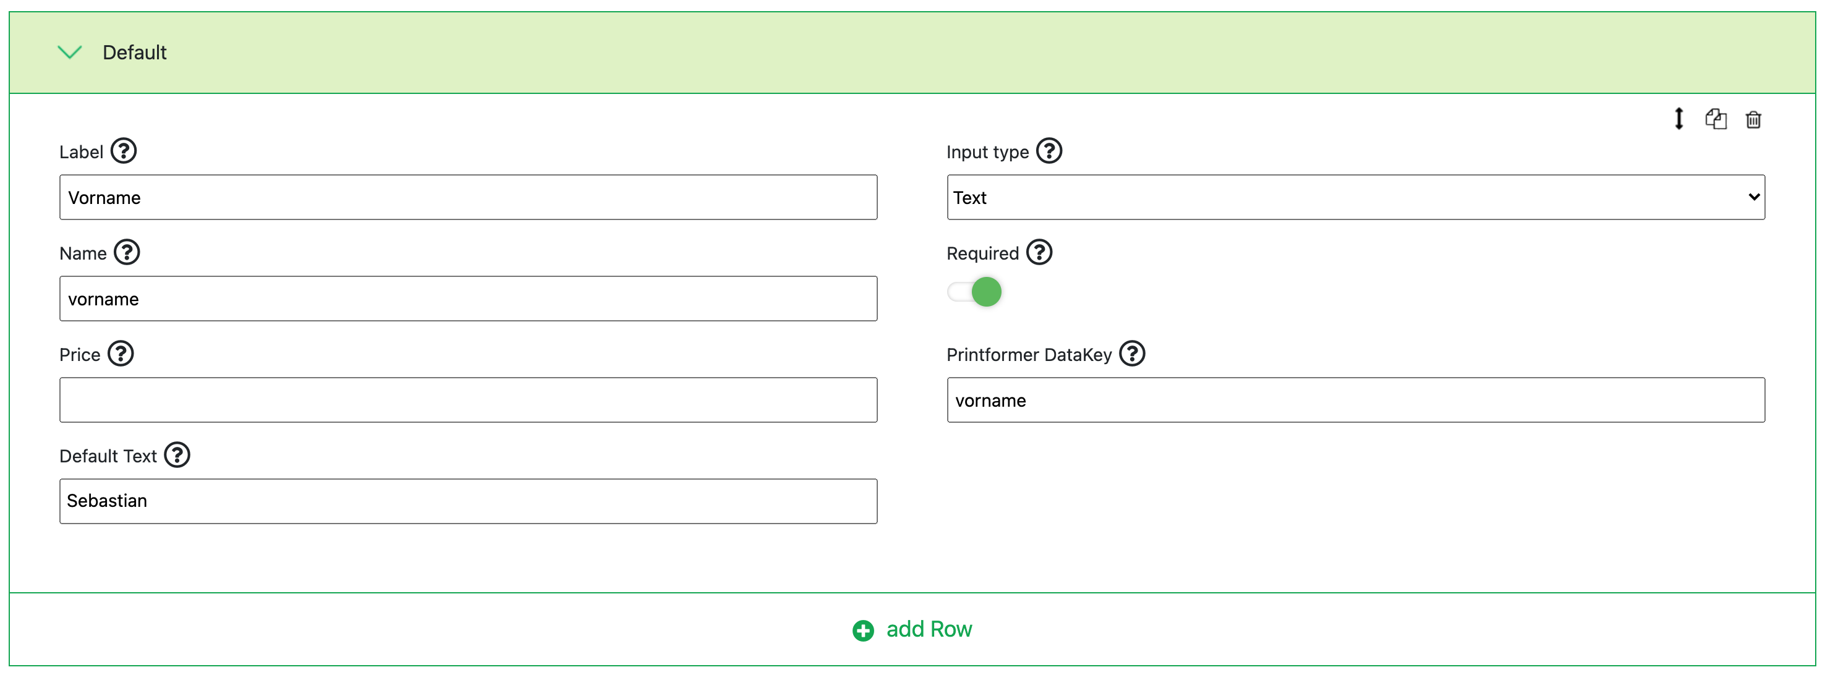Viewport: 1825px width, 675px height.
Task: Click the help icon next to Price
Action: click(121, 354)
